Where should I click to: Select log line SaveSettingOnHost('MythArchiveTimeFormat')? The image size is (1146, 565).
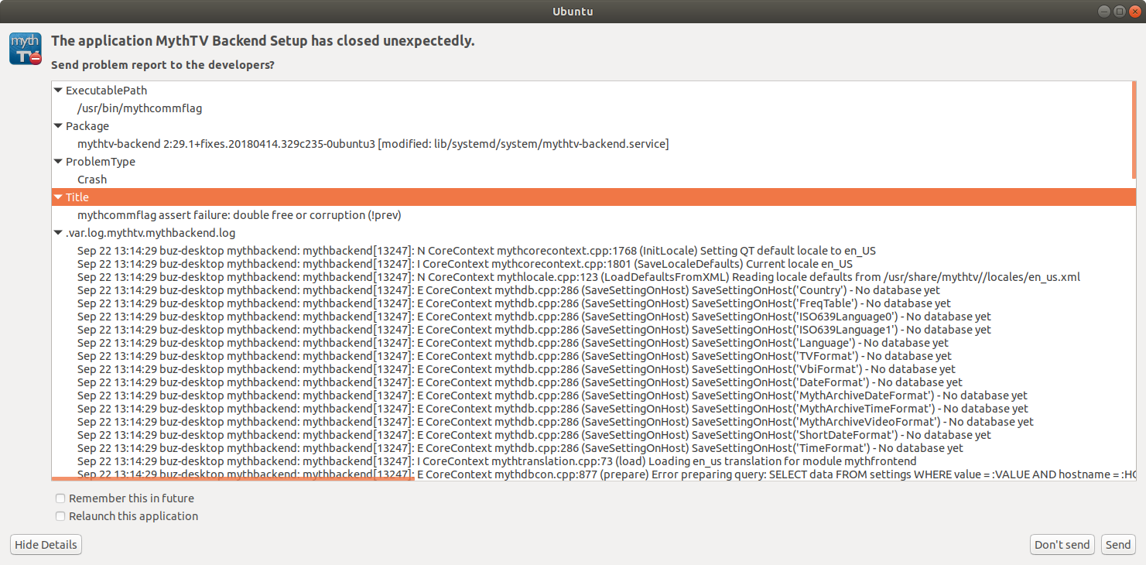[552, 409]
